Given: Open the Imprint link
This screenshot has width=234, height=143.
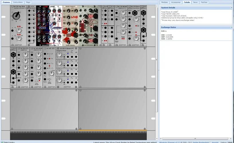Looking at the screenshot, I should (215, 142).
